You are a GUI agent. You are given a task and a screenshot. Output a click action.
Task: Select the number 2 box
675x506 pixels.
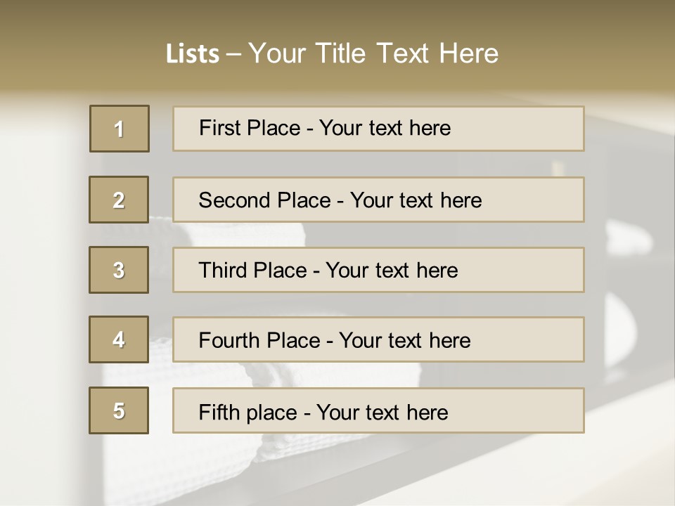pos(119,200)
